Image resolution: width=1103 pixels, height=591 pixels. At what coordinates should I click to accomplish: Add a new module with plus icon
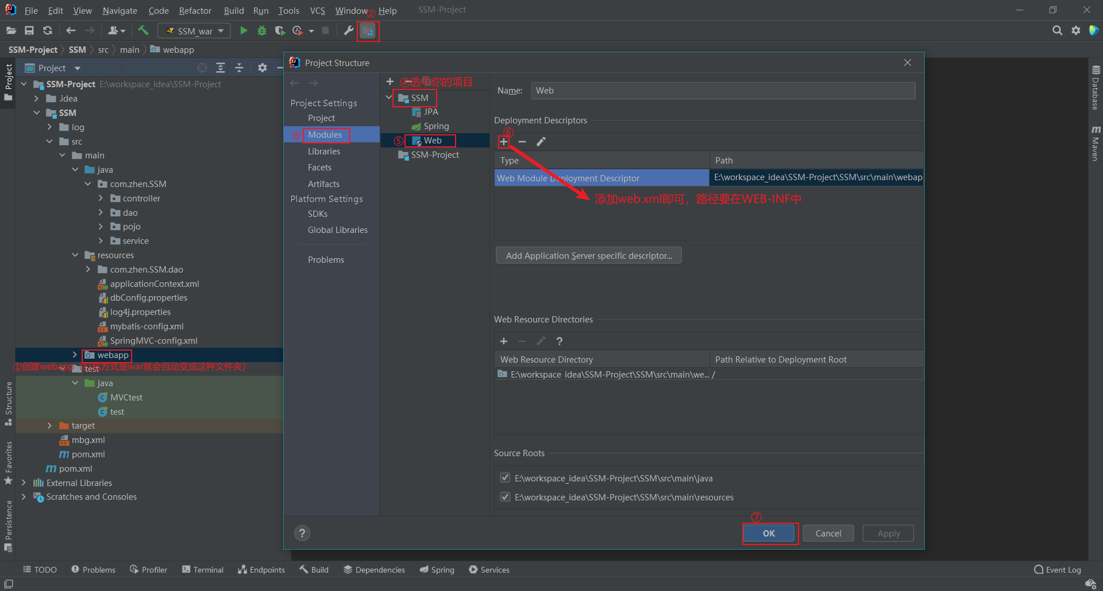click(390, 81)
